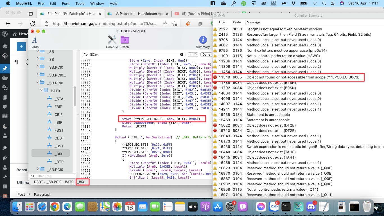Select the _BTP method in tree
This screenshot has width=384, height=216.
coord(59,162)
